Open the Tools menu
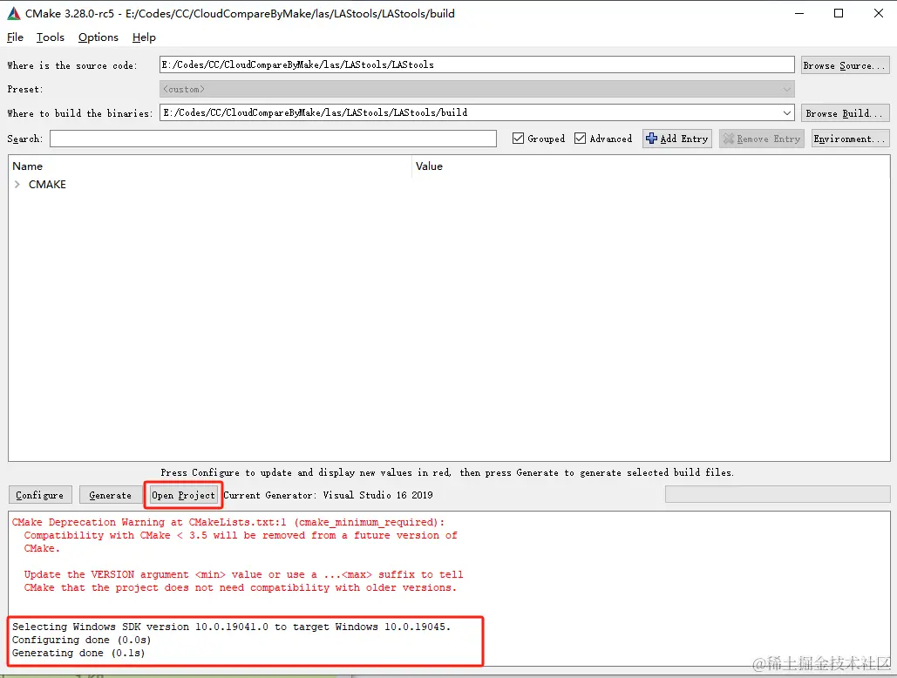 tap(51, 37)
